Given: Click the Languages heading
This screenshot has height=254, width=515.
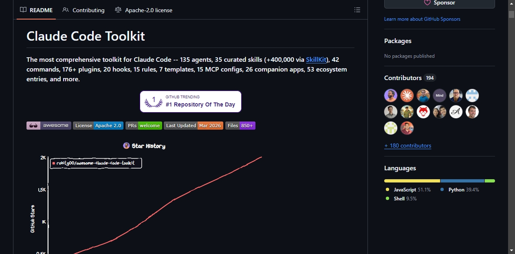Looking at the screenshot, I should (400, 168).
